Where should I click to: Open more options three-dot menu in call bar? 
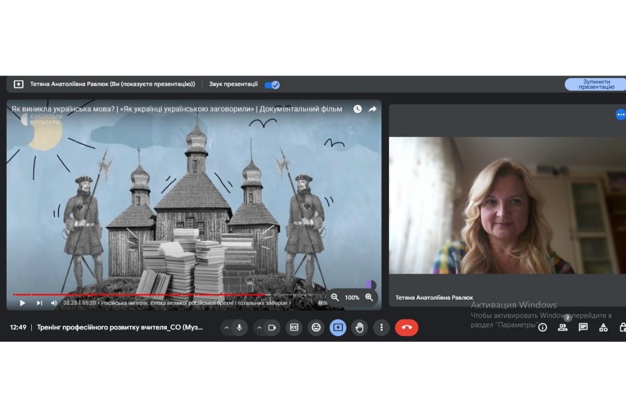pyautogui.click(x=381, y=327)
